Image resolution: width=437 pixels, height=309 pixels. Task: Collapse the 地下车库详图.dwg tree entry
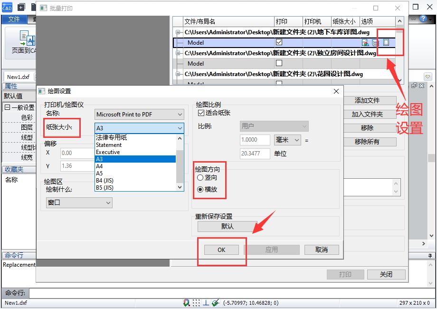[178, 31]
